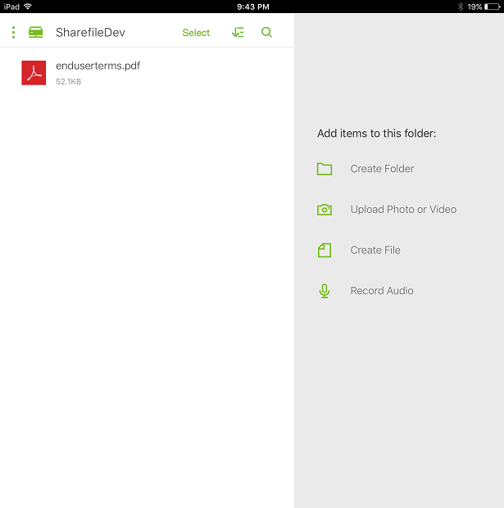The image size is (504, 508).
Task: Tap the Bluetooth status icon
Action: 461,7
